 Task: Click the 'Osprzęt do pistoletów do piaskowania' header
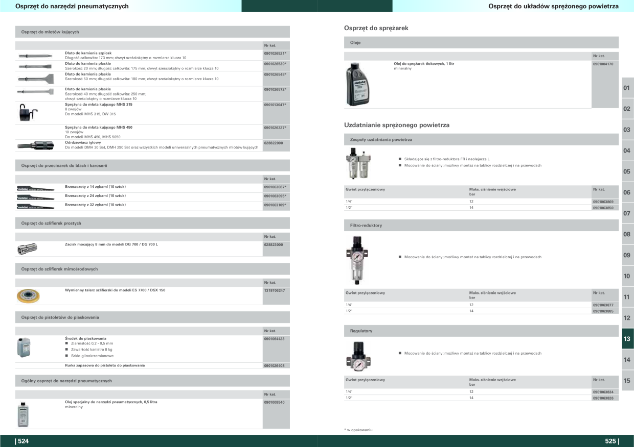[152, 317]
